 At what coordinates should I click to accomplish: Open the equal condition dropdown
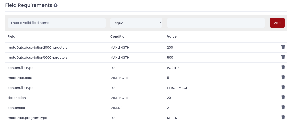click(x=136, y=23)
